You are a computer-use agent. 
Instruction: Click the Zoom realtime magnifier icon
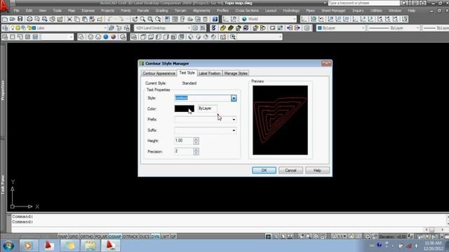142,19
